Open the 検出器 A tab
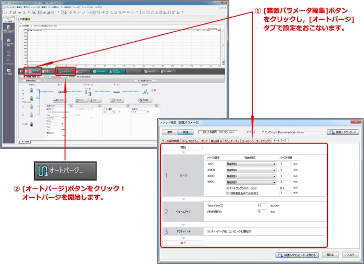This screenshot has width=364, height=265. 216,141
